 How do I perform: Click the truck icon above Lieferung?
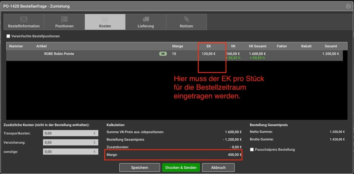click(146, 20)
